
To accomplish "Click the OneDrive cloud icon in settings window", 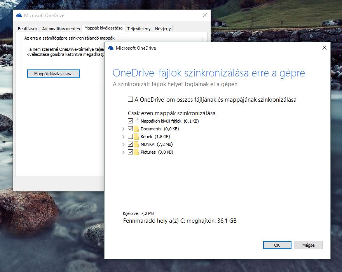I will point(19,16).
